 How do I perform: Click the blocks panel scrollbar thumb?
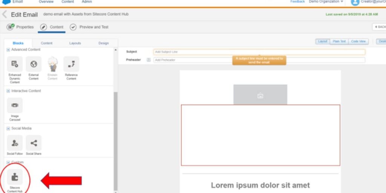coord(116,141)
